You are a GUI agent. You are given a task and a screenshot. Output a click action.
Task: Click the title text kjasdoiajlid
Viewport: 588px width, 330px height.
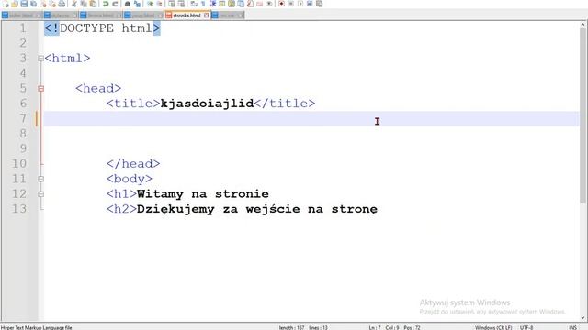[x=207, y=104]
